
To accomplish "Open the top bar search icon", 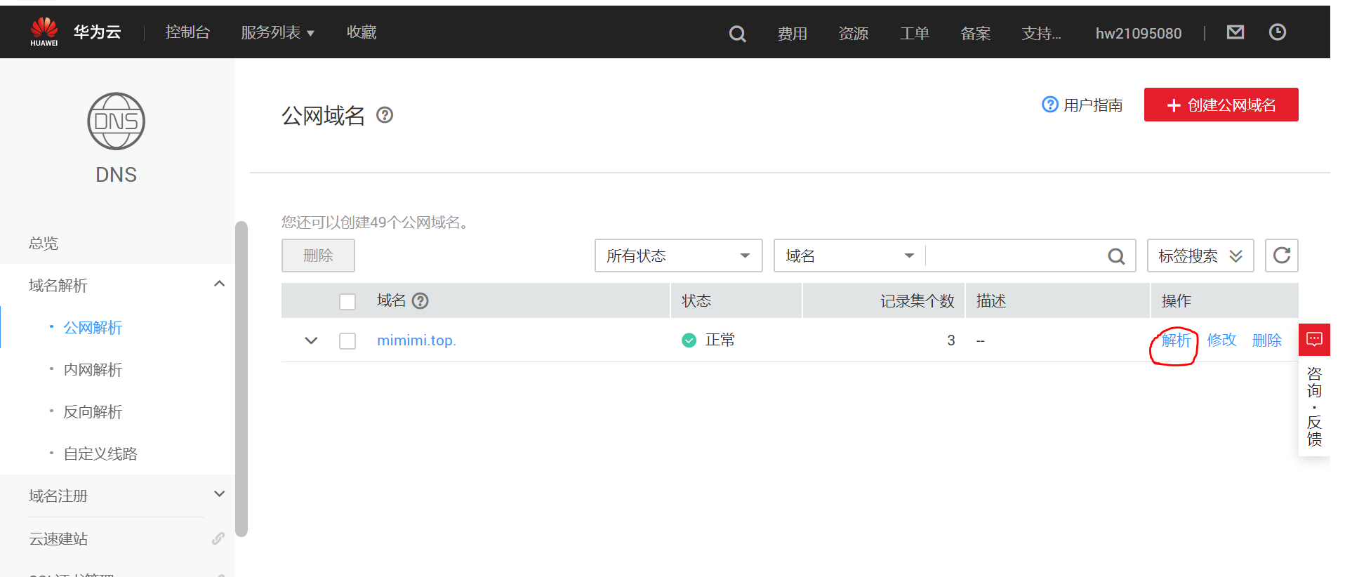I will pos(737,33).
